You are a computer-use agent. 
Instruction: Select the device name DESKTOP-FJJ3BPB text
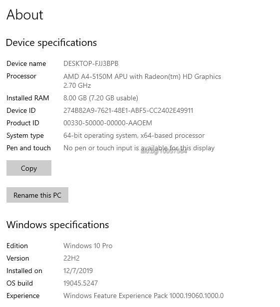click(91, 63)
